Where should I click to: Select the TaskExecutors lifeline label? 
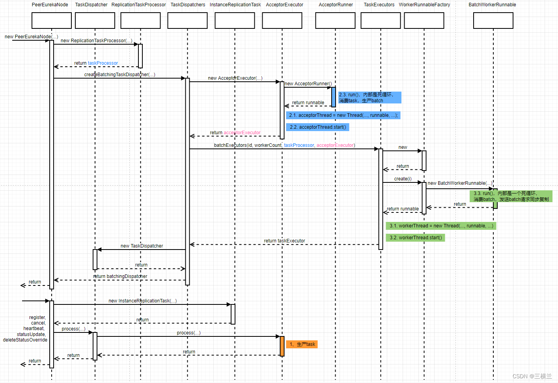(x=379, y=5)
